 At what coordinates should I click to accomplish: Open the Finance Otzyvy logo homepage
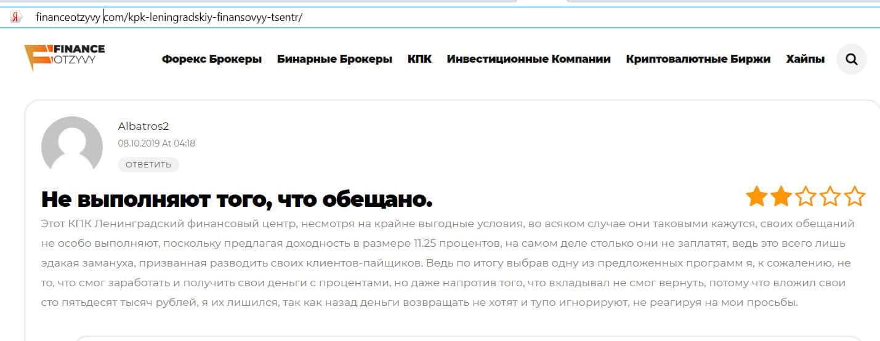pyautogui.click(x=65, y=58)
